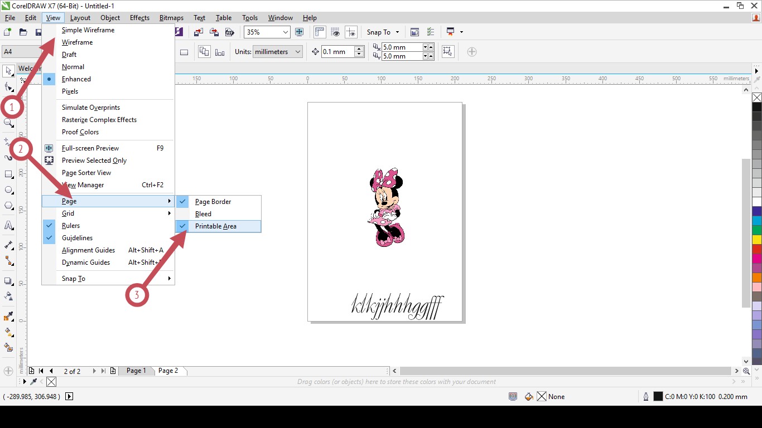Click the quick customize plus on property bar
The height and width of the screenshot is (428, 762).
click(472, 52)
